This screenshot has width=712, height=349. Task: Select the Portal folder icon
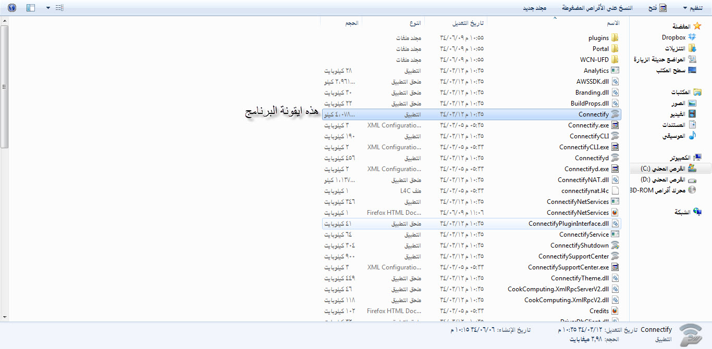[615, 48]
